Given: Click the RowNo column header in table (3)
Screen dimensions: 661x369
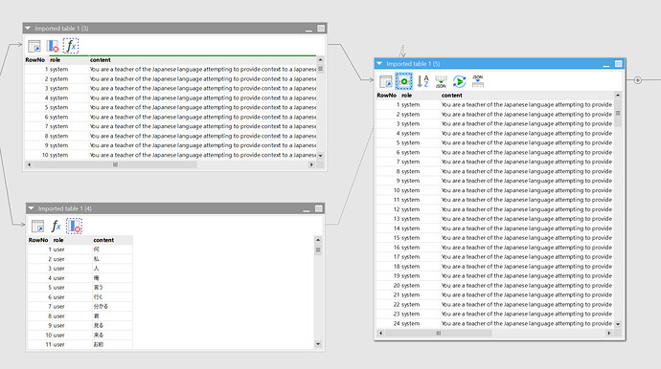Looking at the screenshot, I should (36, 59).
